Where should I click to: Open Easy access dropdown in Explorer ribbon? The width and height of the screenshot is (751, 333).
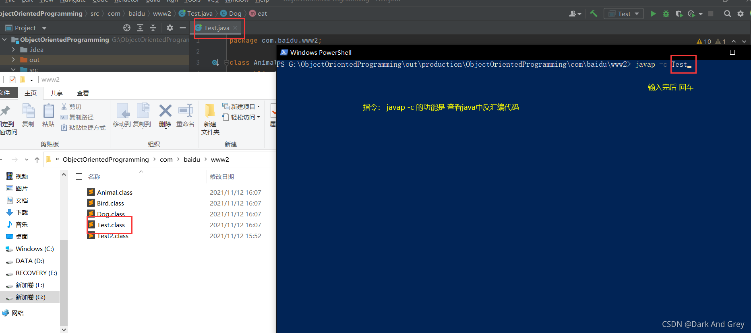click(x=241, y=117)
